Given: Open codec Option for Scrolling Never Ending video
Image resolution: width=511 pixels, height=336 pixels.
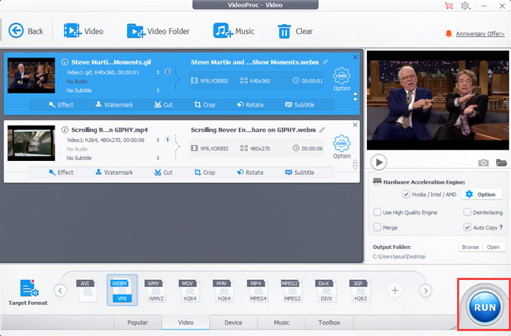Looking at the screenshot, I should pyautogui.click(x=341, y=147).
